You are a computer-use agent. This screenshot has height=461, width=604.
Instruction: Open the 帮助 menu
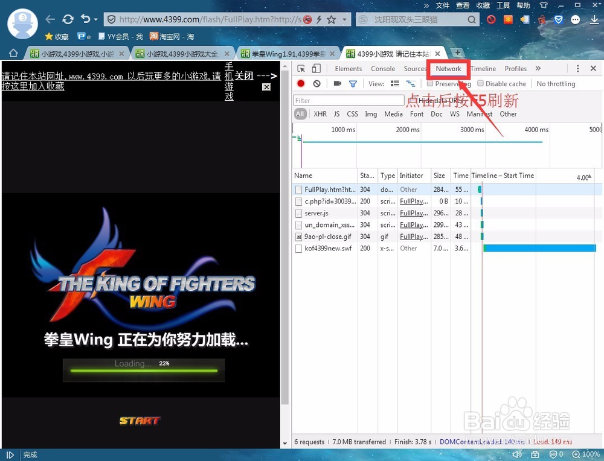(x=523, y=5)
